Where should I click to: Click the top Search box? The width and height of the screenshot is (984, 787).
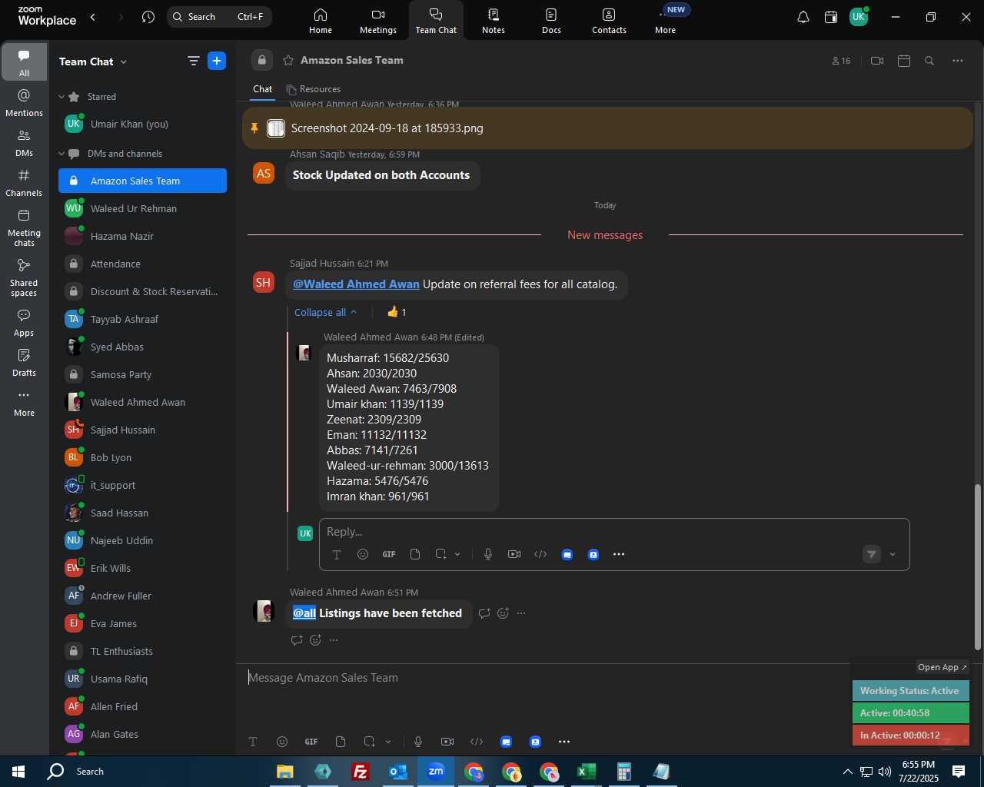click(x=219, y=17)
